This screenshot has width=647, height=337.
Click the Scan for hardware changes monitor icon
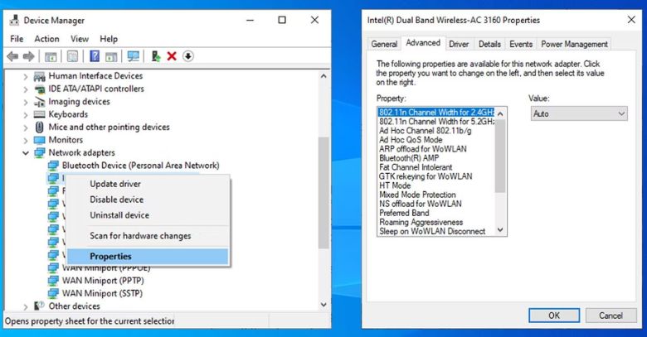(x=134, y=56)
